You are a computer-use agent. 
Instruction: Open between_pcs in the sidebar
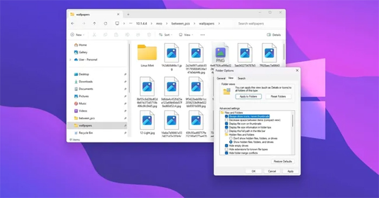point(84,118)
